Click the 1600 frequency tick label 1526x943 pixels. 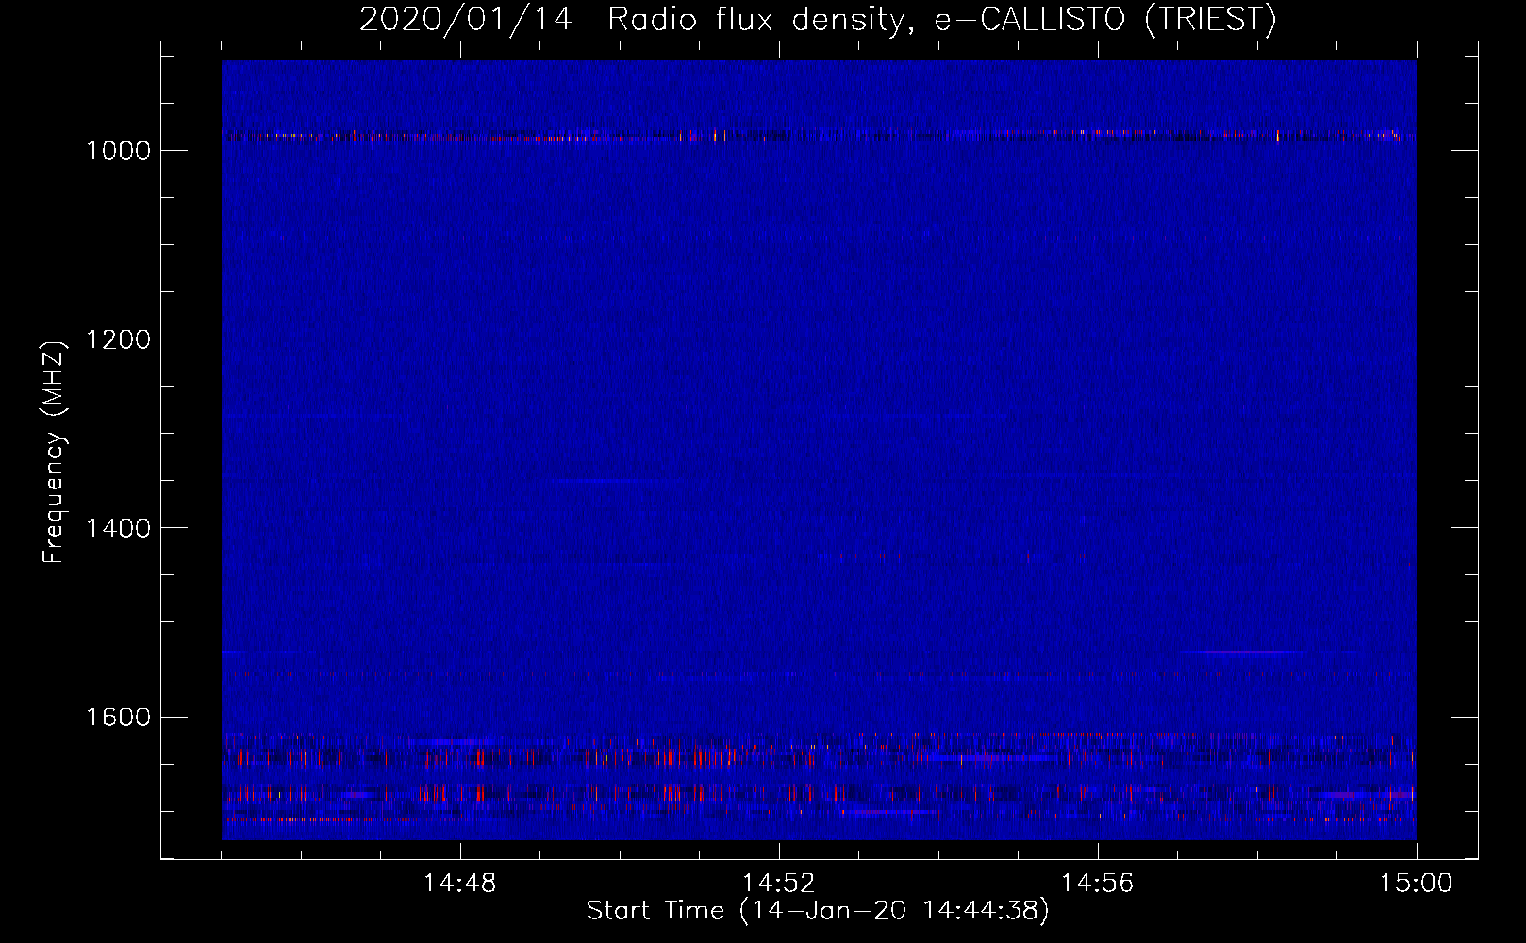[x=118, y=717]
